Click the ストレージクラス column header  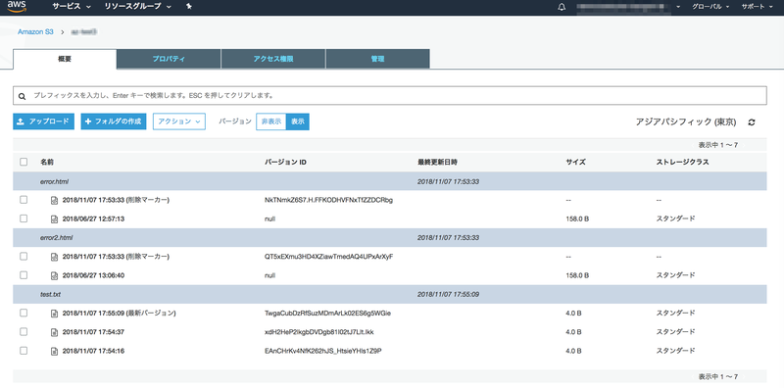tap(682, 162)
